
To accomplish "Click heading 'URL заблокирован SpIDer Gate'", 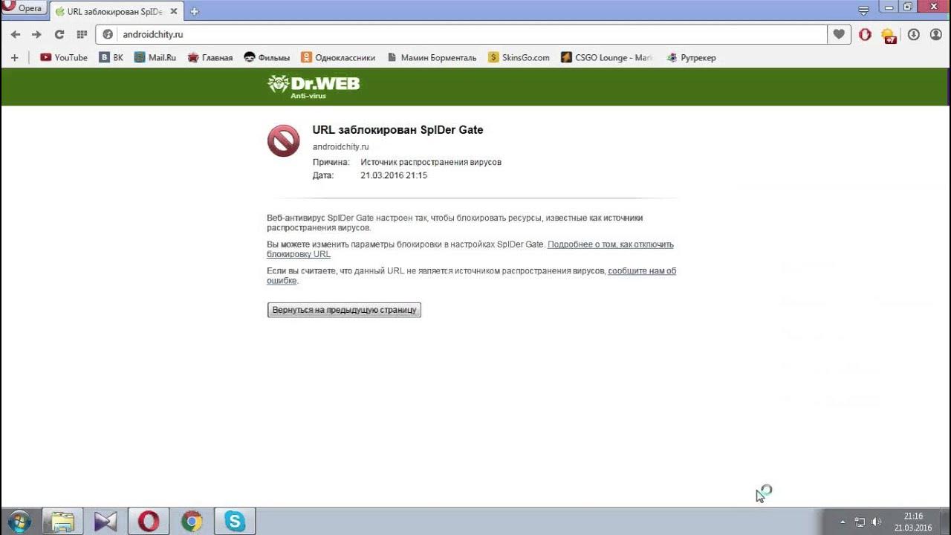I will pyautogui.click(x=397, y=130).
